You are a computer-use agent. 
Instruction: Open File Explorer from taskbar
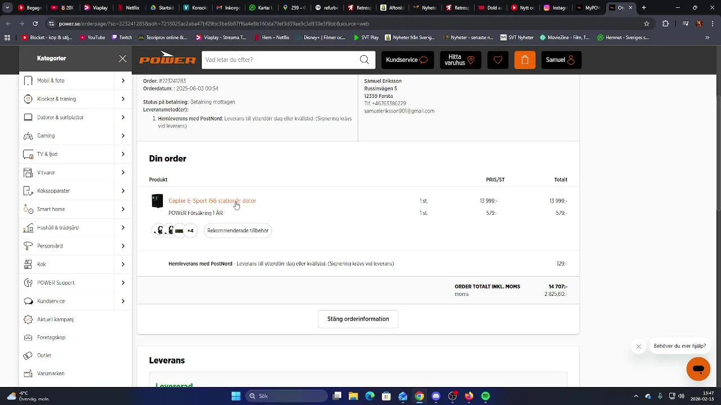(353, 396)
